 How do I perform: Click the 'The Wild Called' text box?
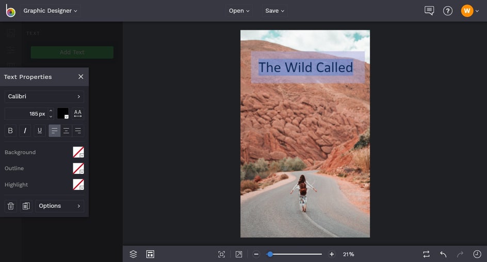(x=308, y=68)
